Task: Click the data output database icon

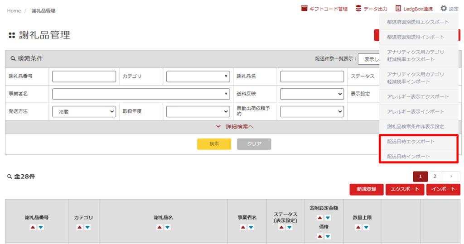Action: point(358,9)
